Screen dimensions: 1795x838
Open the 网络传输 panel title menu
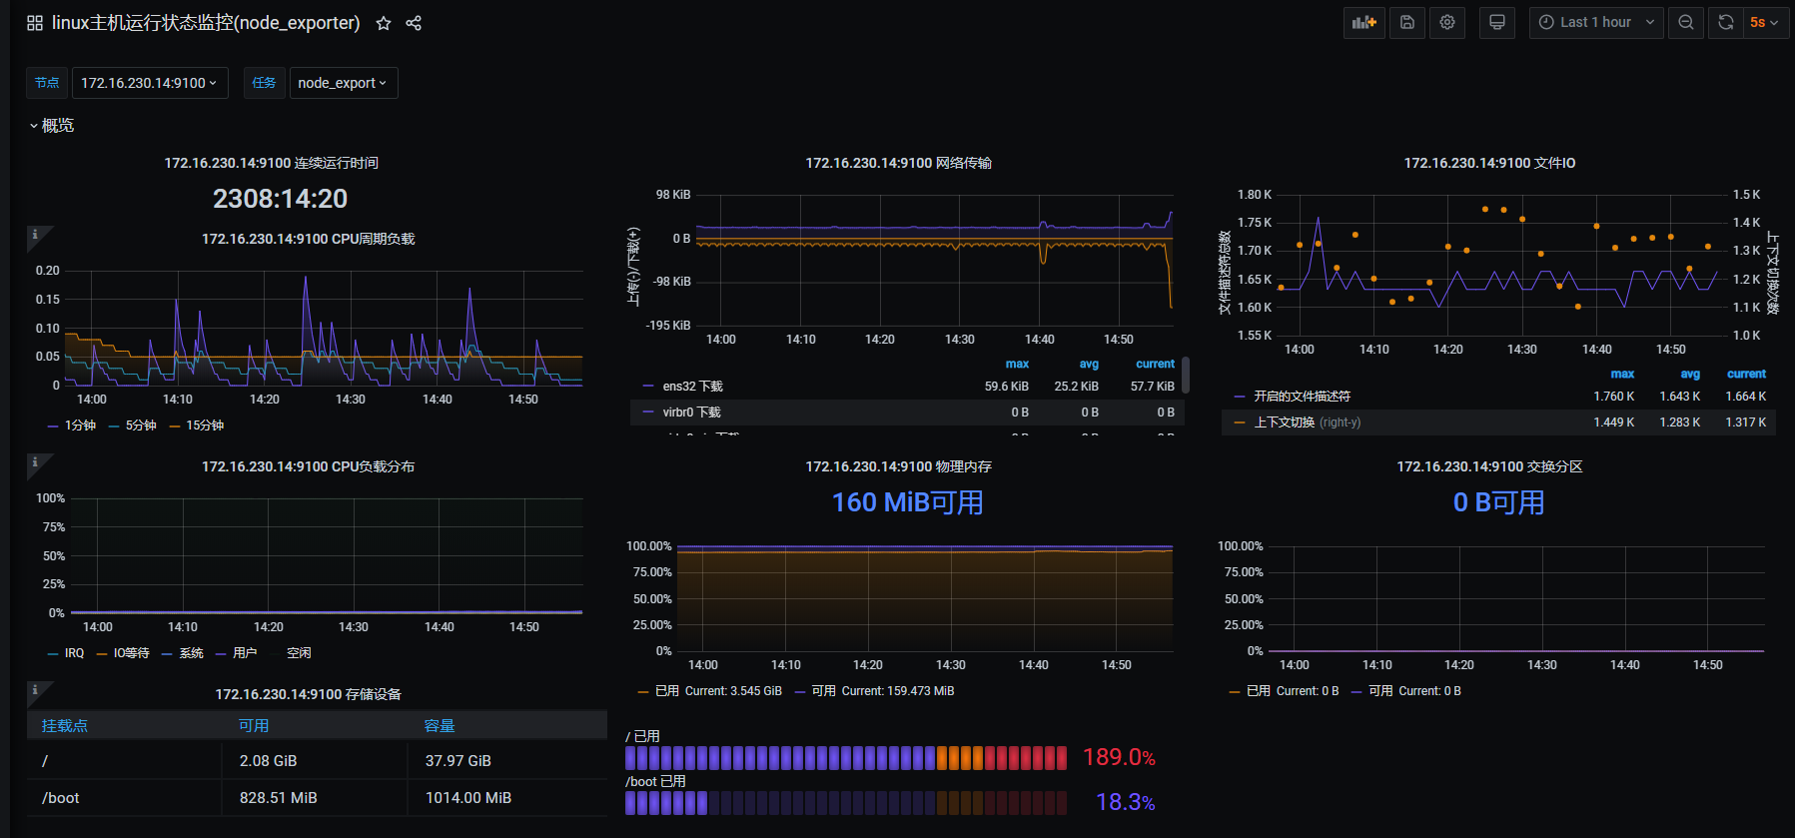pos(898,163)
